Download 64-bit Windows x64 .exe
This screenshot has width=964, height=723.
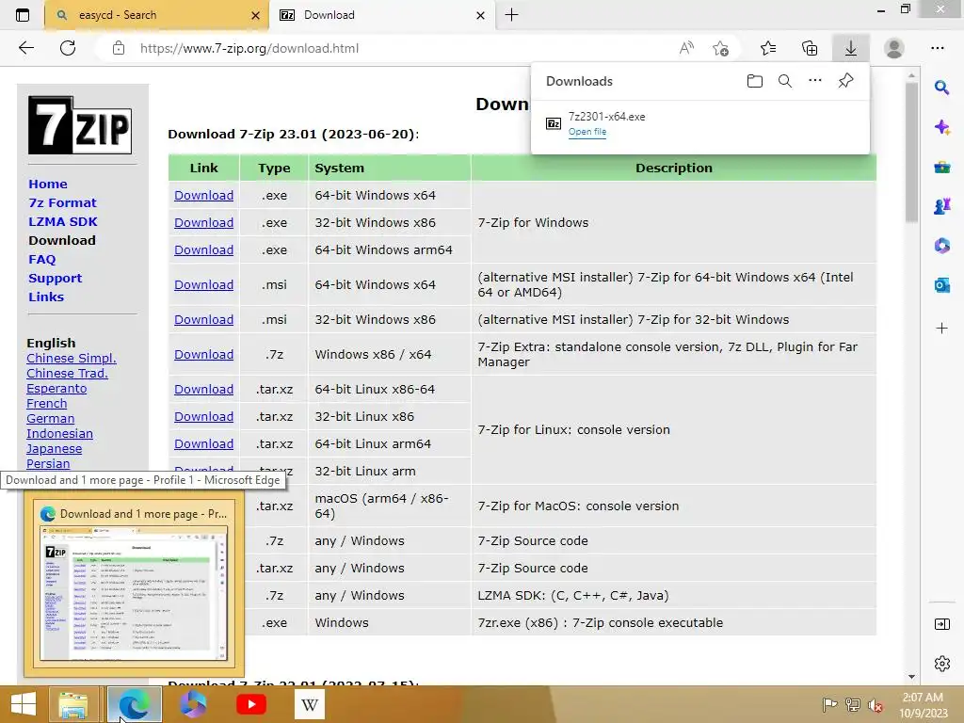(x=203, y=196)
